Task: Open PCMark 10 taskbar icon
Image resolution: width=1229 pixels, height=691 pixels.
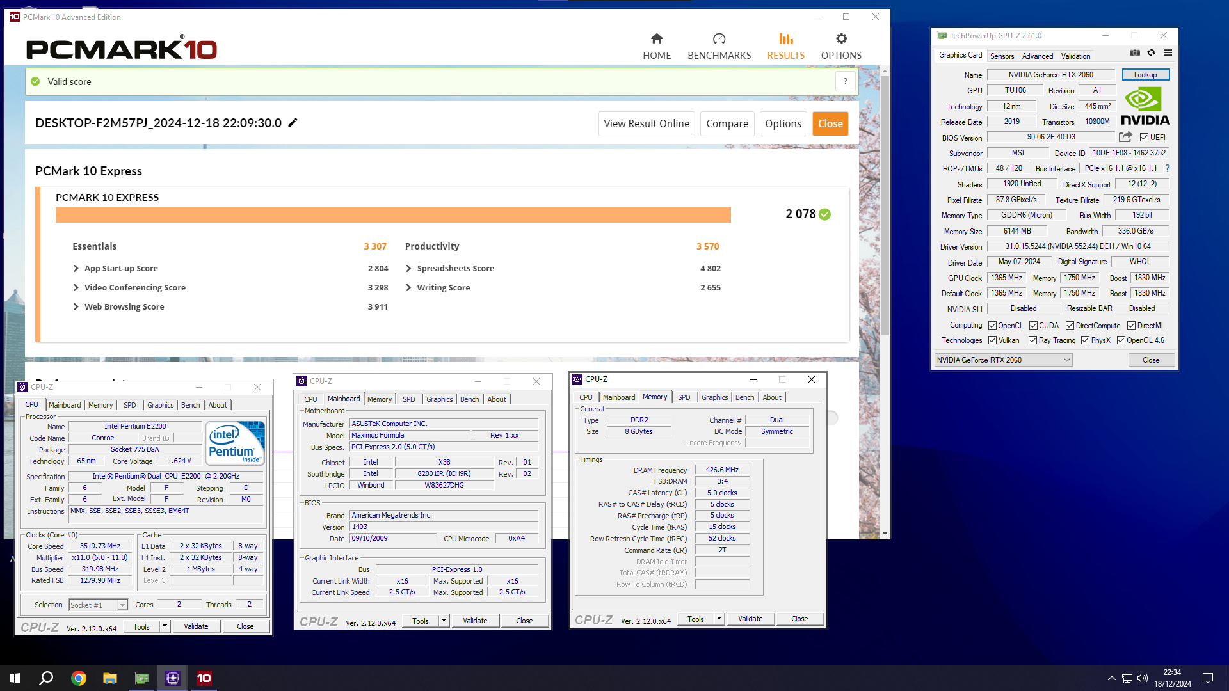Action: (204, 678)
